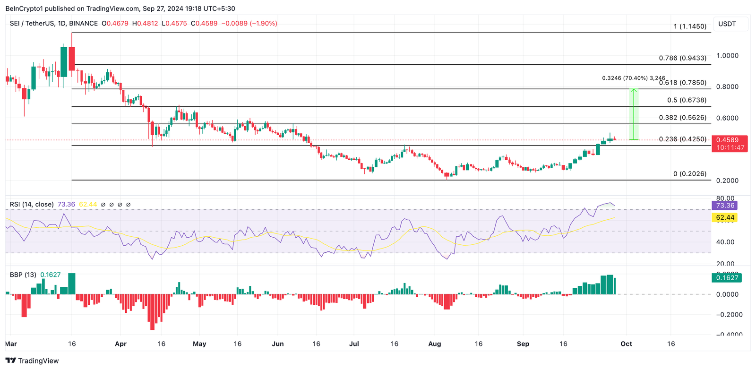Screen dimensions: 756x370
Task: Click the Oct label on time axis
Action: (x=626, y=344)
